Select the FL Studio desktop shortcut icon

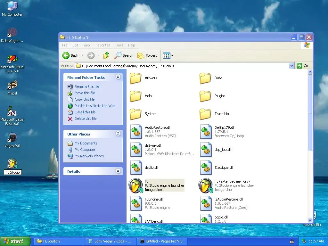pyautogui.click(x=12, y=164)
